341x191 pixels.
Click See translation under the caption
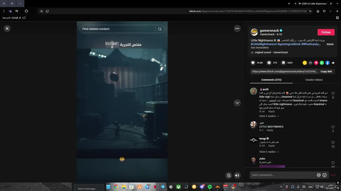tap(259, 48)
